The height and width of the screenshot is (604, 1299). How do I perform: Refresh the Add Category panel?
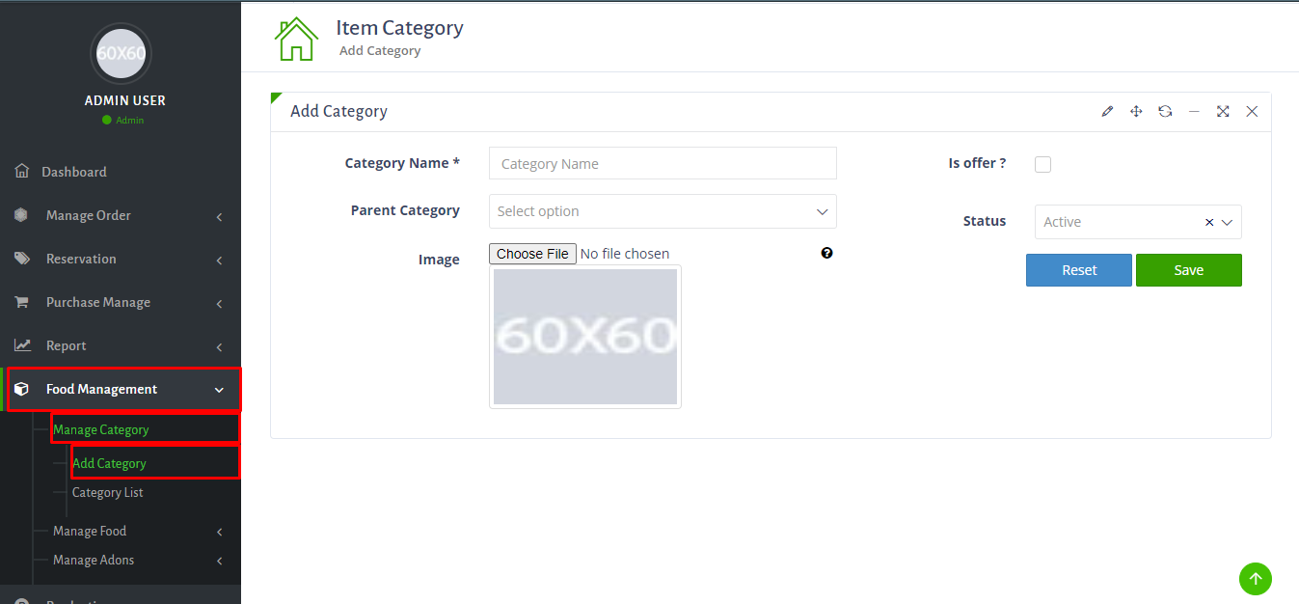pos(1165,111)
